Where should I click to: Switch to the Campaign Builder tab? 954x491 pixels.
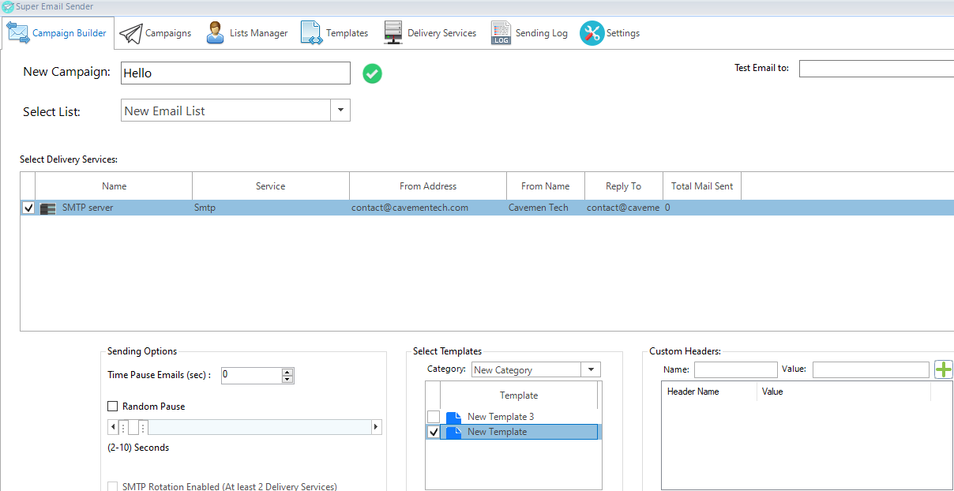pyautogui.click(x=58, y=32)
